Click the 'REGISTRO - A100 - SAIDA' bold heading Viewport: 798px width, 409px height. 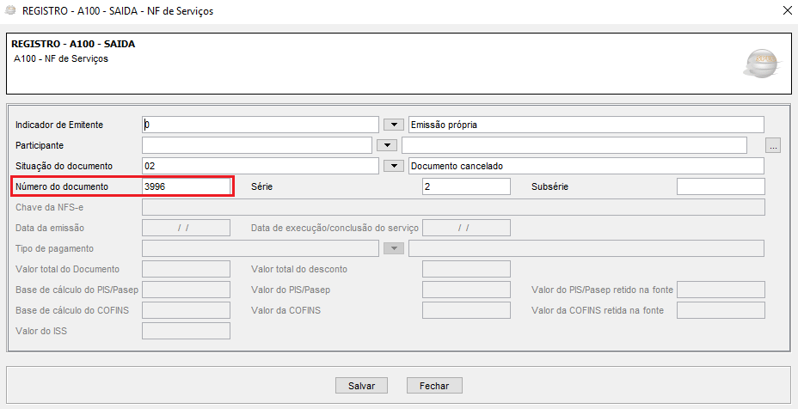point(73,45)
